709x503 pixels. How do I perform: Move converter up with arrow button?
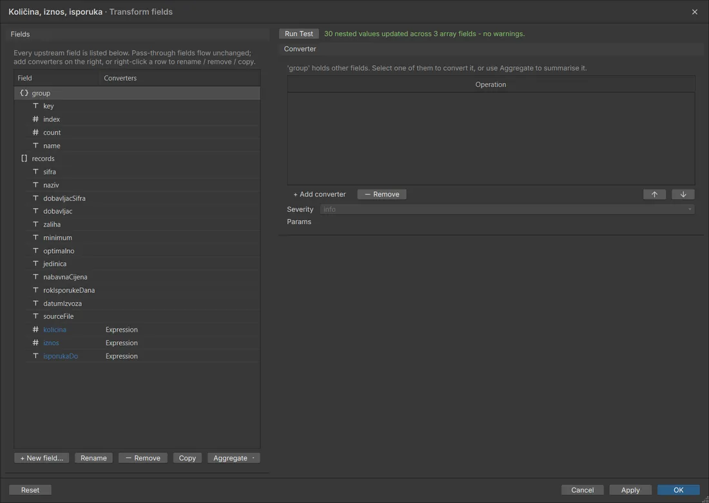[x=654, y=195]
